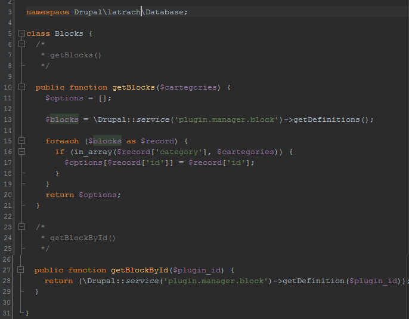Click 'return $options;' statement's return keyword
409x319 pixels.
tap(60, 195)
